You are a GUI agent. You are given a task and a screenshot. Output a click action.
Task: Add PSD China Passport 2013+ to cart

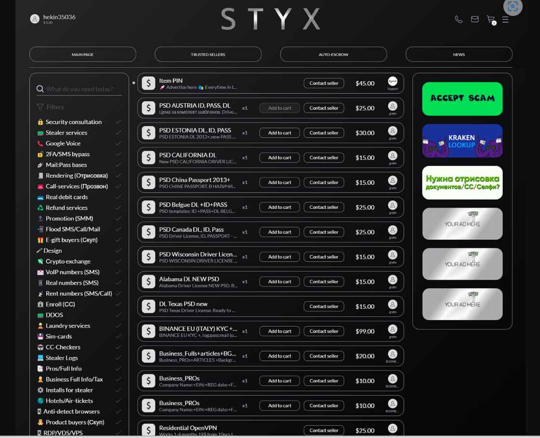279,183
